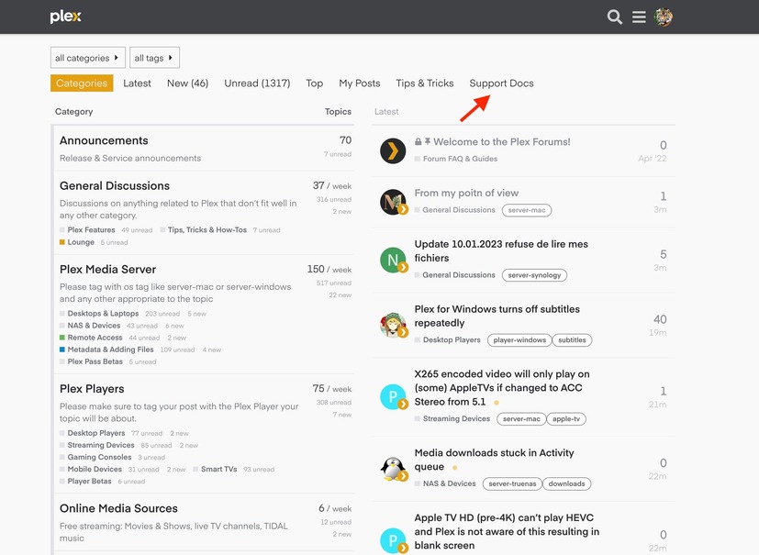
Task: Open the Smart TVs subcategory
Action: 218,470
